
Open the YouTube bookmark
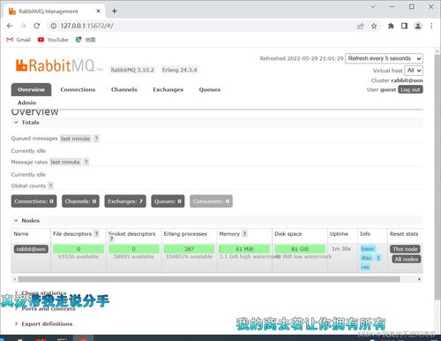click(53, 40)
